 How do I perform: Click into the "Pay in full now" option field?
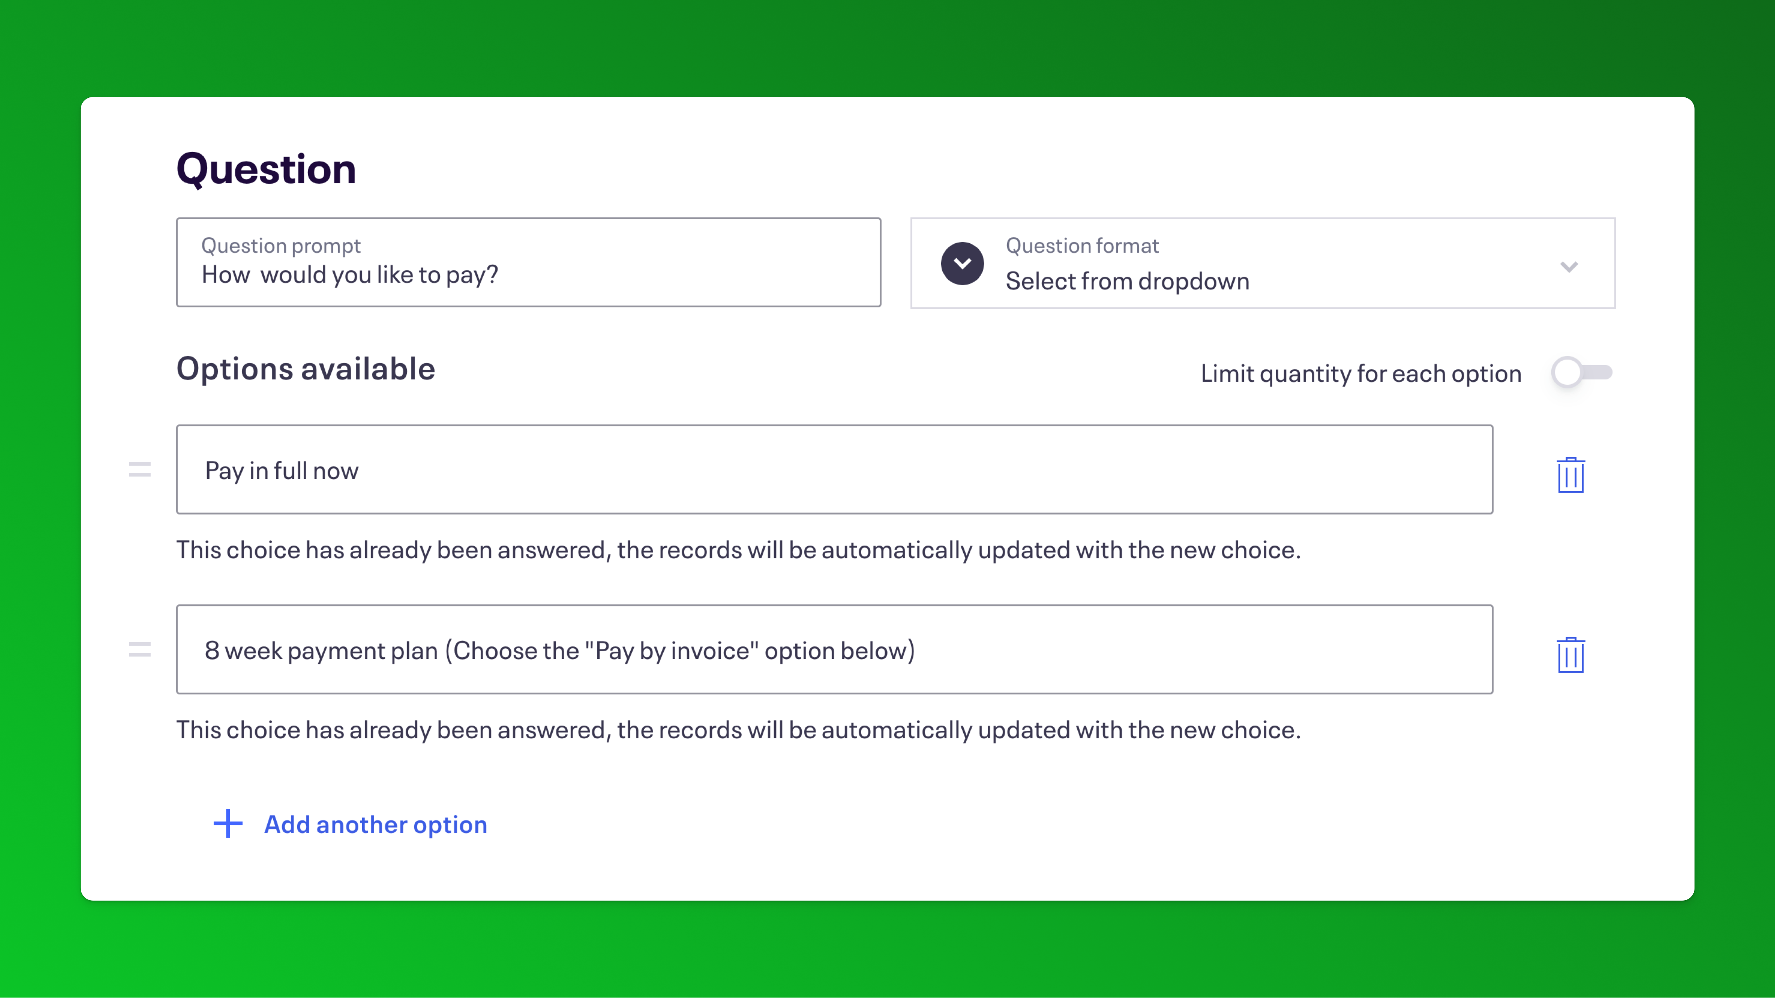(835, 470)
